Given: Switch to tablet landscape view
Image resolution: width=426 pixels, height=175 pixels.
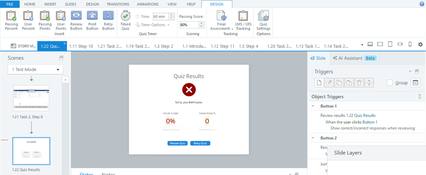Looking at the screenshot, I should pos(380,44).
